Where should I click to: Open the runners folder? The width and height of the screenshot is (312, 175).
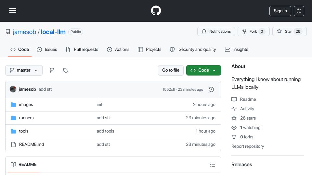(x=26, y=118)
